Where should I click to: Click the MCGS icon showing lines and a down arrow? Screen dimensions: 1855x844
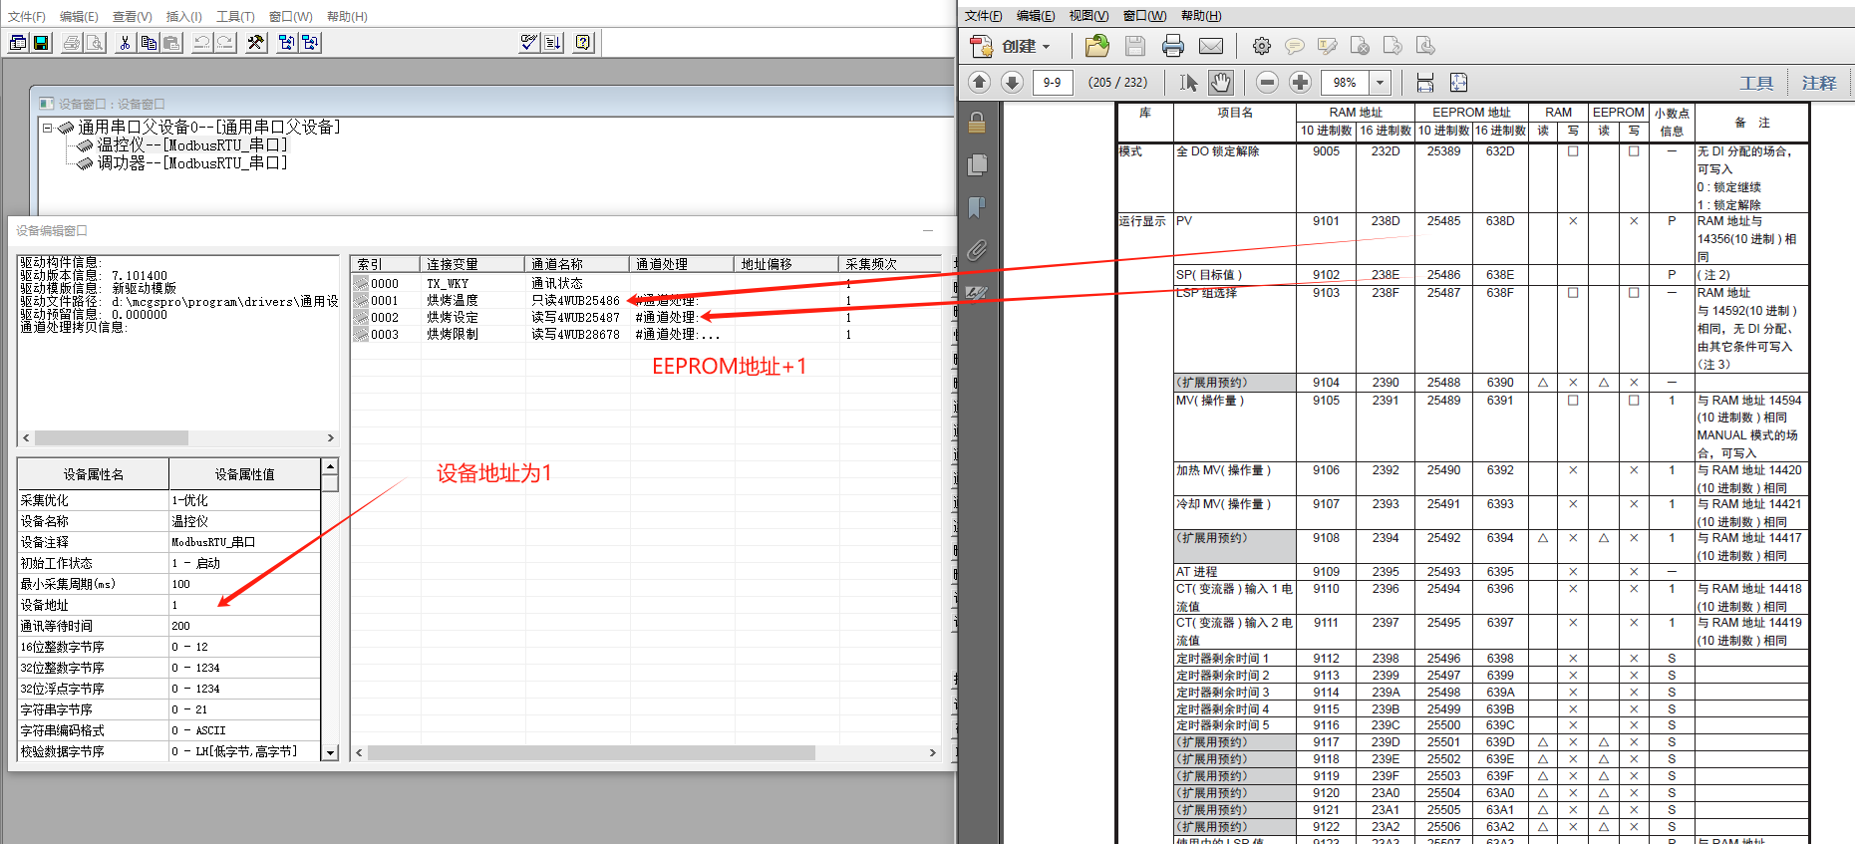[x=553, y=43]
